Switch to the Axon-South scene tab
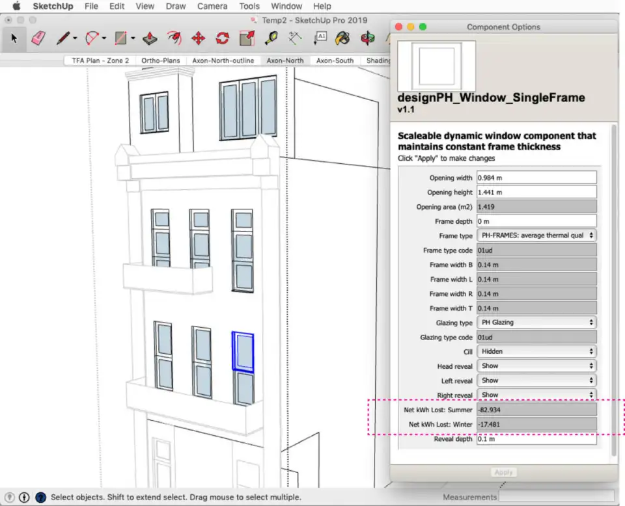 (335, 60)
